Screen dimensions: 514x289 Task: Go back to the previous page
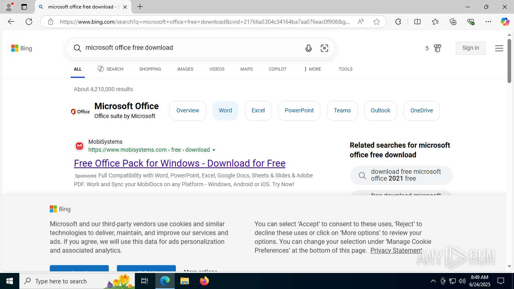click(x=11, y=22)
